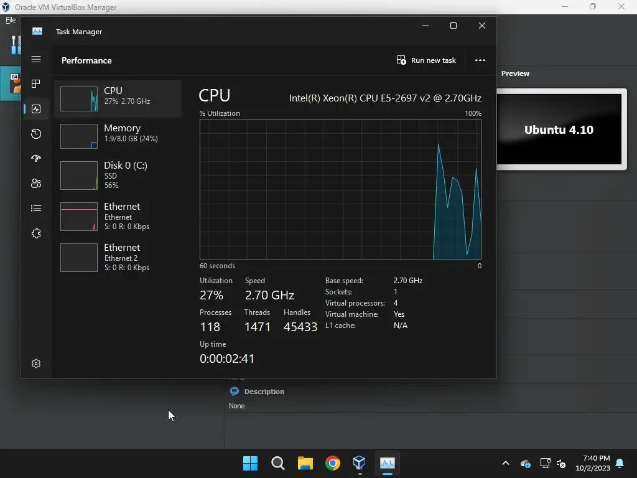637x478 pixels.
Task: Open the Windows Start menu
Action: coord(250,463)
